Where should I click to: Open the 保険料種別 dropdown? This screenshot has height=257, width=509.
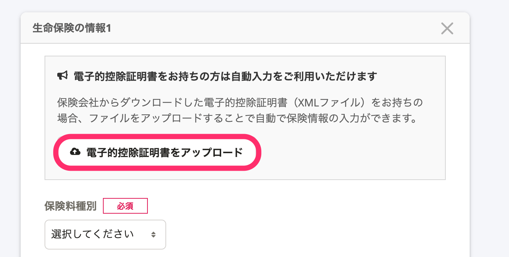(x=105, y=235)
